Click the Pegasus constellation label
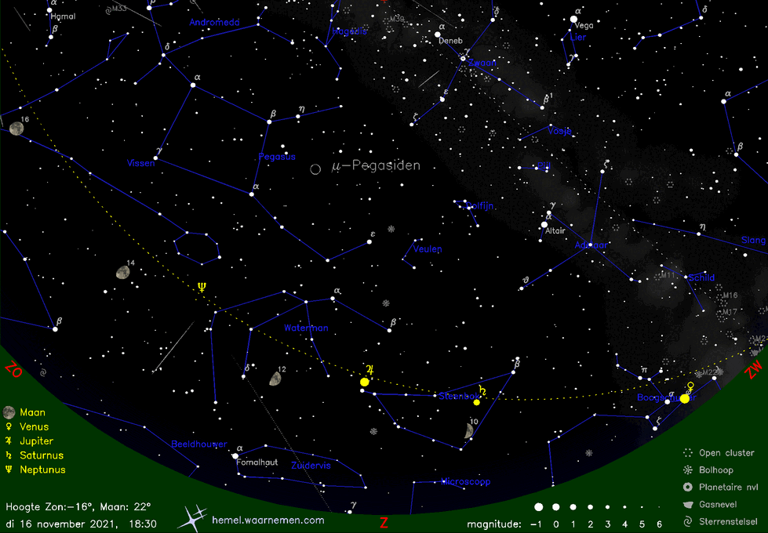Image resolution: width=768 pixels, height=533 pixels. (277, 157)
